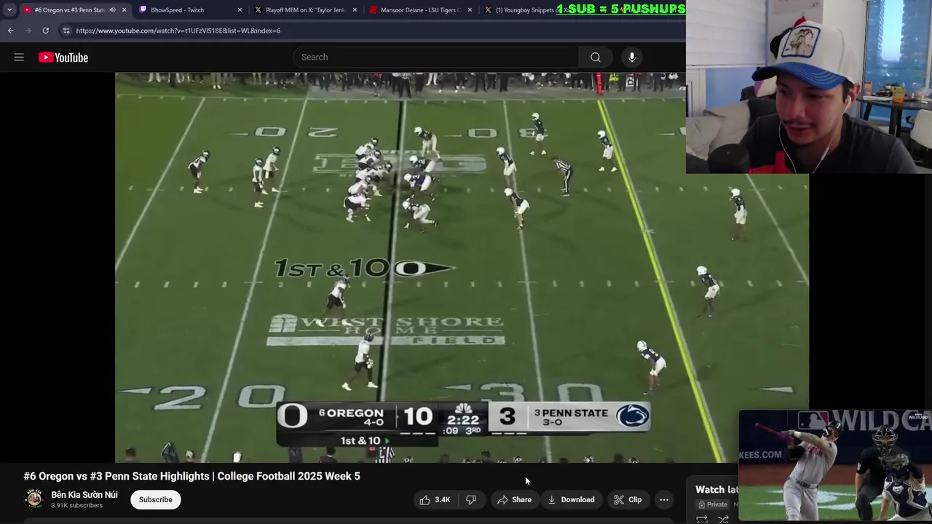Go back using browser back arrow

[x=10, y=31]
